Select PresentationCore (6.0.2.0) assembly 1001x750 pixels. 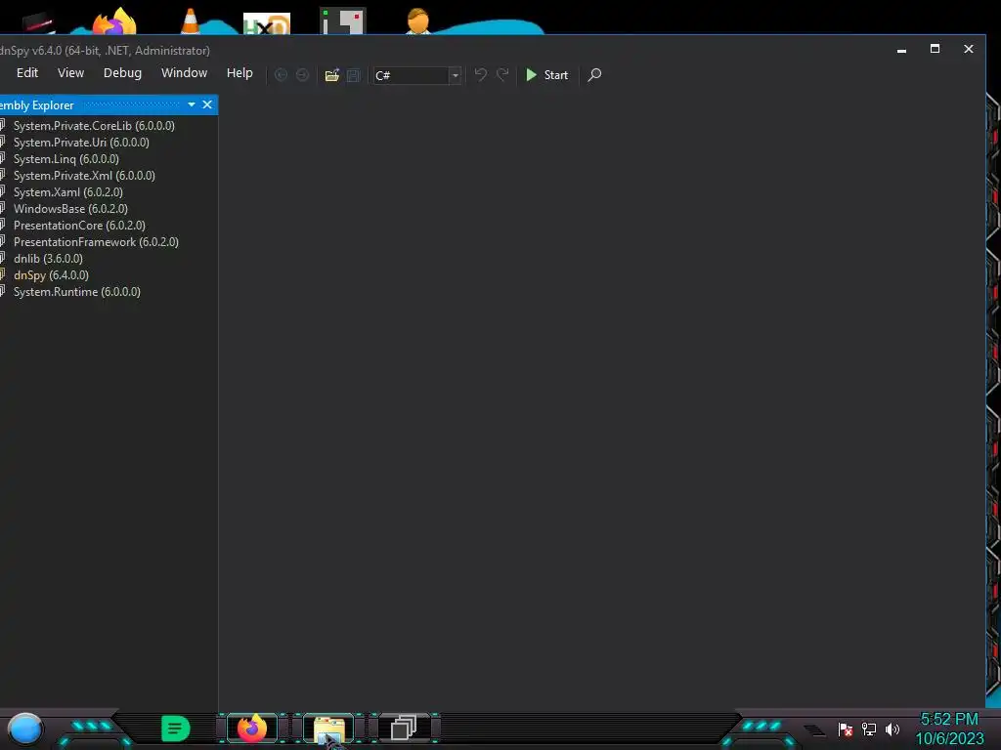click(79, 226)
